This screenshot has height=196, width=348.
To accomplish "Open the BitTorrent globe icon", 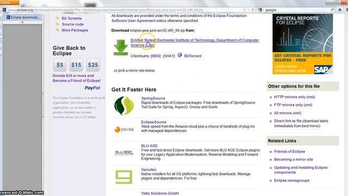I will tap(180, 55).
